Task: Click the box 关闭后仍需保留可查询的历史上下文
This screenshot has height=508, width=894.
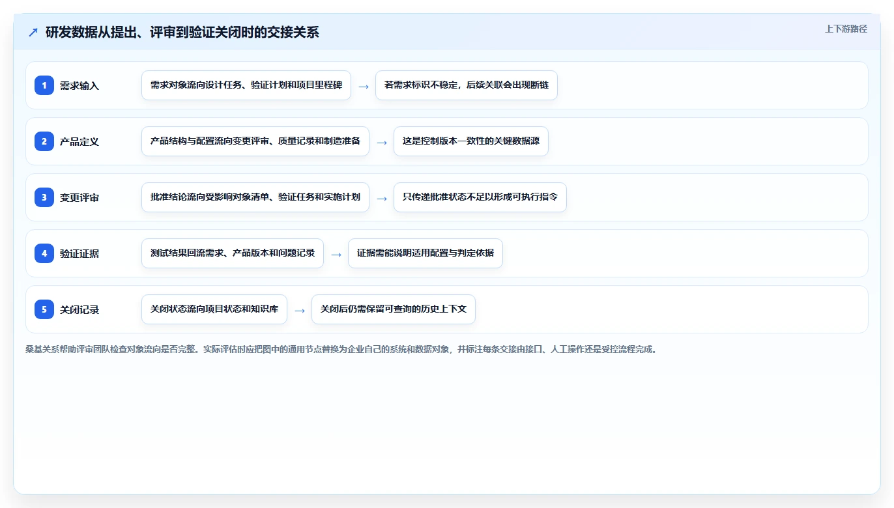Action: pyautogui.click(x=394, y=309)
